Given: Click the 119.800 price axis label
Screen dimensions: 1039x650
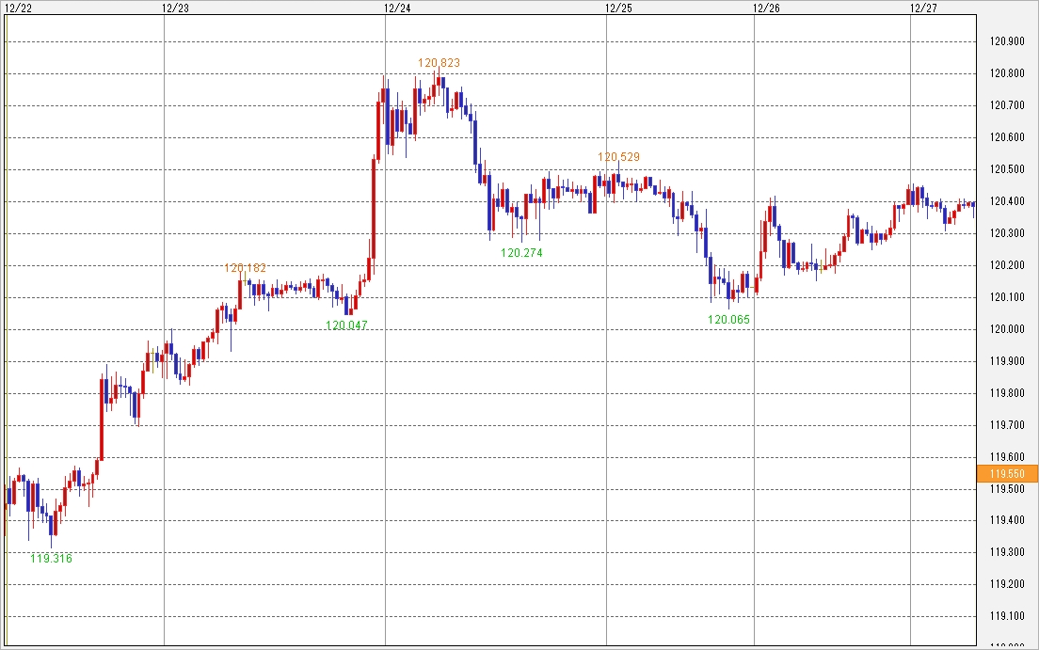Looking at the screenshot, I should pos(1007,393).
